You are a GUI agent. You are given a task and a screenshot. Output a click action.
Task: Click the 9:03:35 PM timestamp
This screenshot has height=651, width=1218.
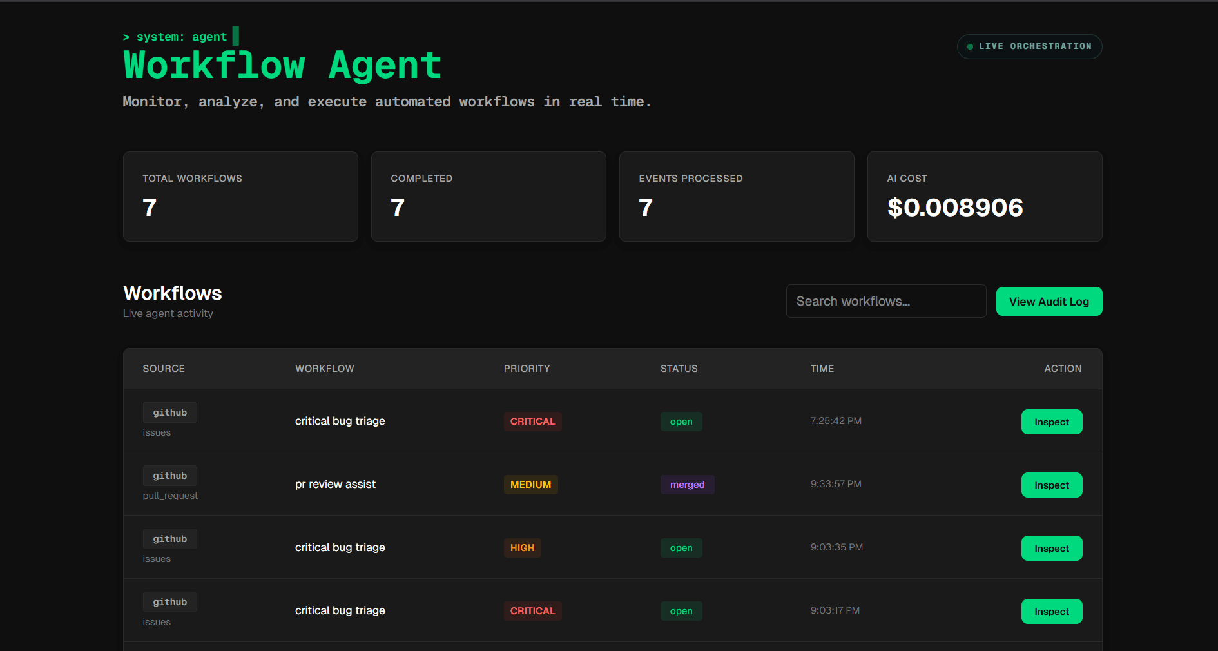pyautogui.click(x=836, y=547)
